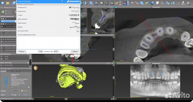Click the cyan axial view color marker

pos(116,7)
